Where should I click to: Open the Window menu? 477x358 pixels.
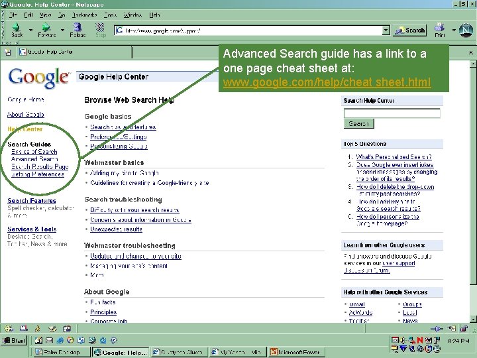132,15
